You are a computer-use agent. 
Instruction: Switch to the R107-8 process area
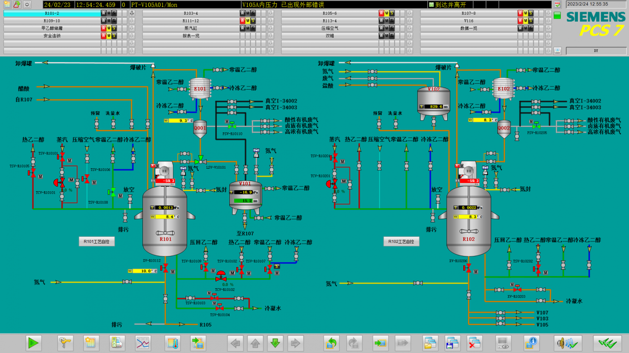click(x=468, y=13)
